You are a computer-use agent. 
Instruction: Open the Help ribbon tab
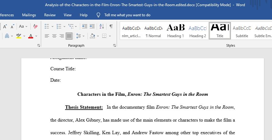(84, 15)
